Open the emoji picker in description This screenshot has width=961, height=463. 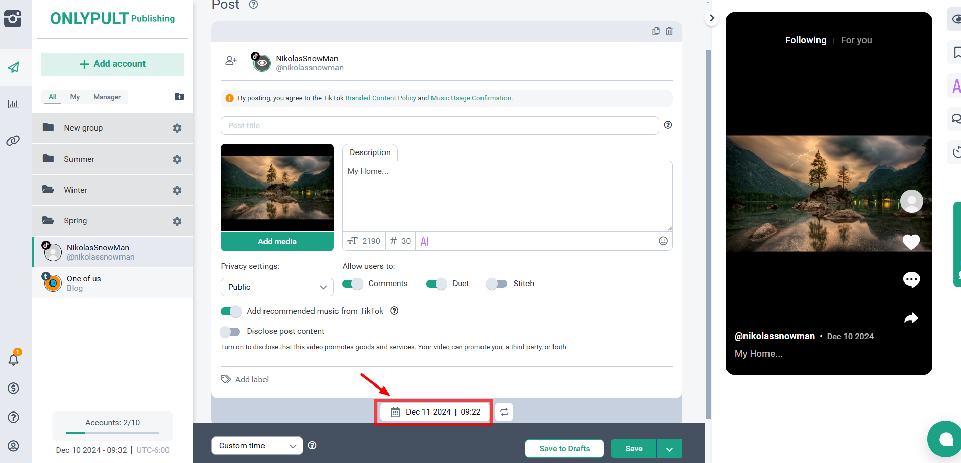(x=663, y=241)
